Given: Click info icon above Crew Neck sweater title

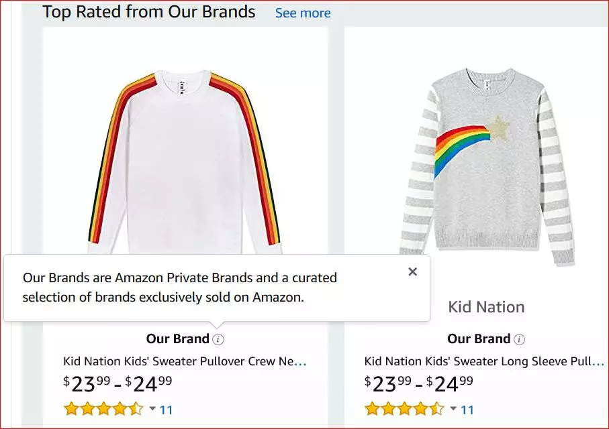Looking at the screenshot, I should tap(218, 339).
